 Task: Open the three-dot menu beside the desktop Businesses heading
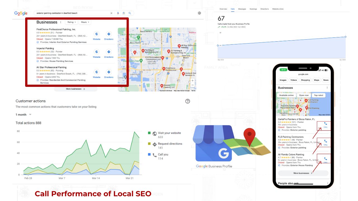[61, 22]
